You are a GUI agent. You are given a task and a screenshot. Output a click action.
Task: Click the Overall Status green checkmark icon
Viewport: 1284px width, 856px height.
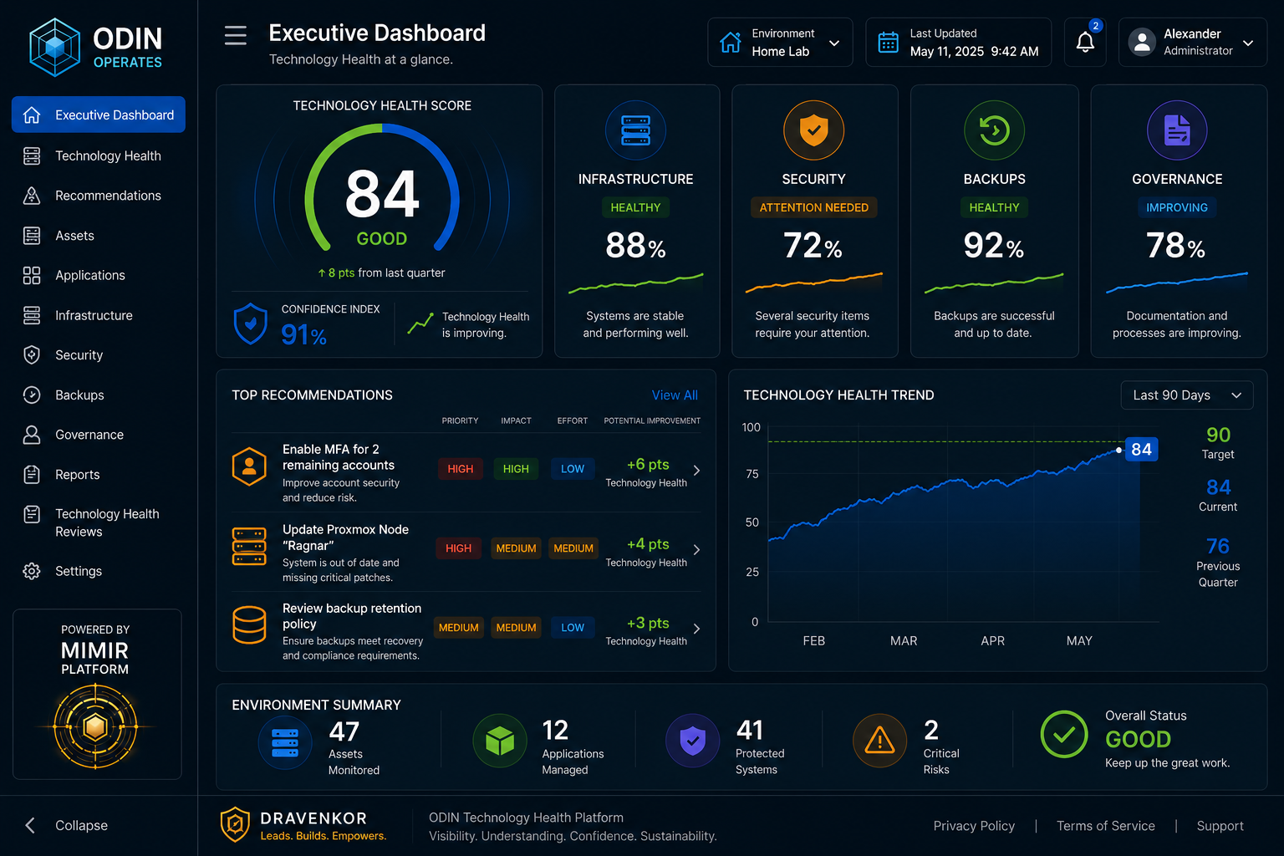(1064, 735)
